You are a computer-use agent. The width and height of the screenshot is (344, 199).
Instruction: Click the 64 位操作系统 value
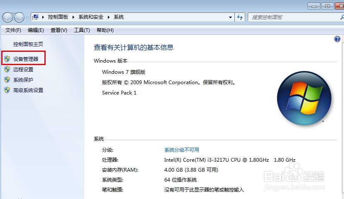(x=181, y=180)
